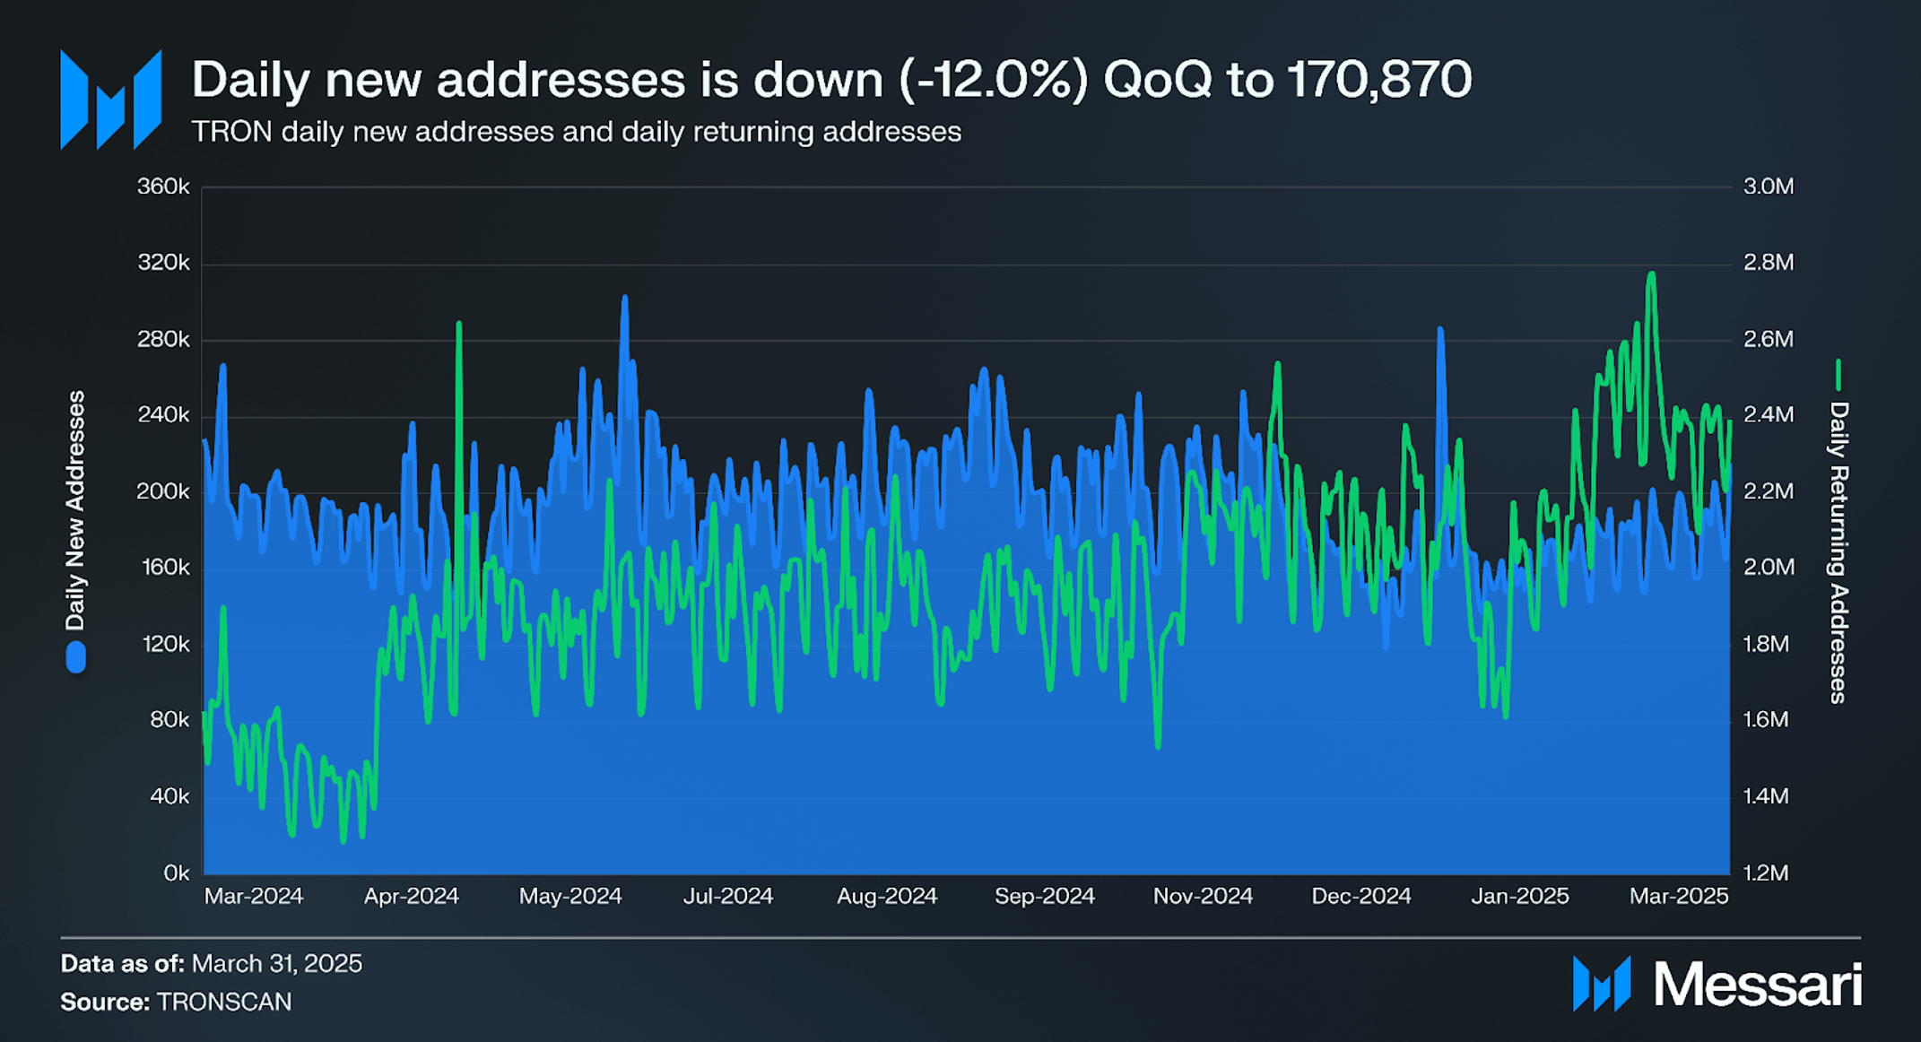Click the 3.0M right axis label
Image resolution: width=1921 pixels, height=1042 pixels.
pyautogui.click(x=1769, y=187)
